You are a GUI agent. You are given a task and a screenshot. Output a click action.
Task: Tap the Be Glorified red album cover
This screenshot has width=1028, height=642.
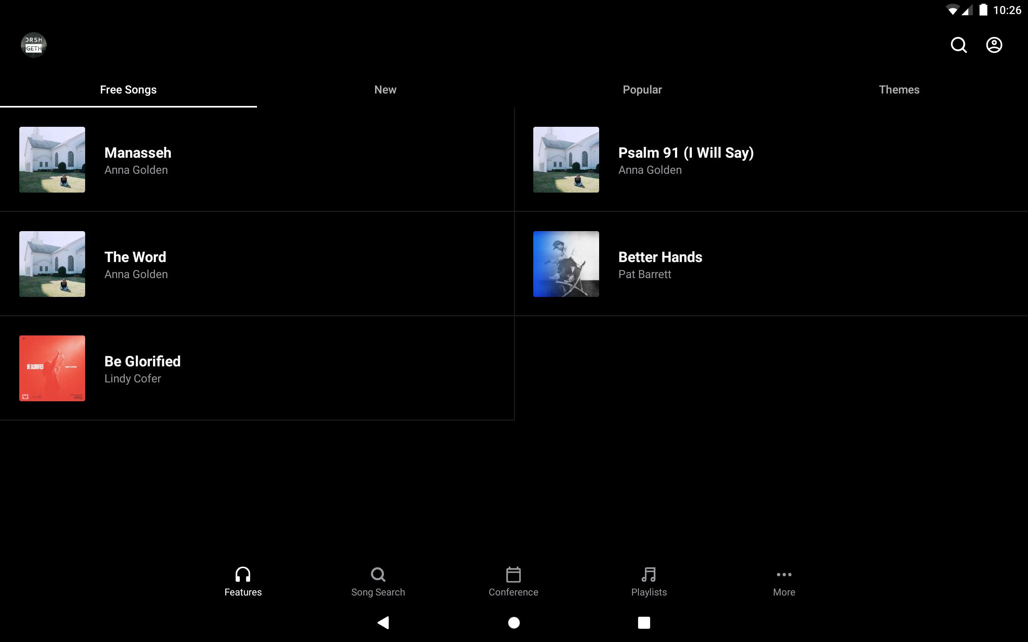point(52,368)
